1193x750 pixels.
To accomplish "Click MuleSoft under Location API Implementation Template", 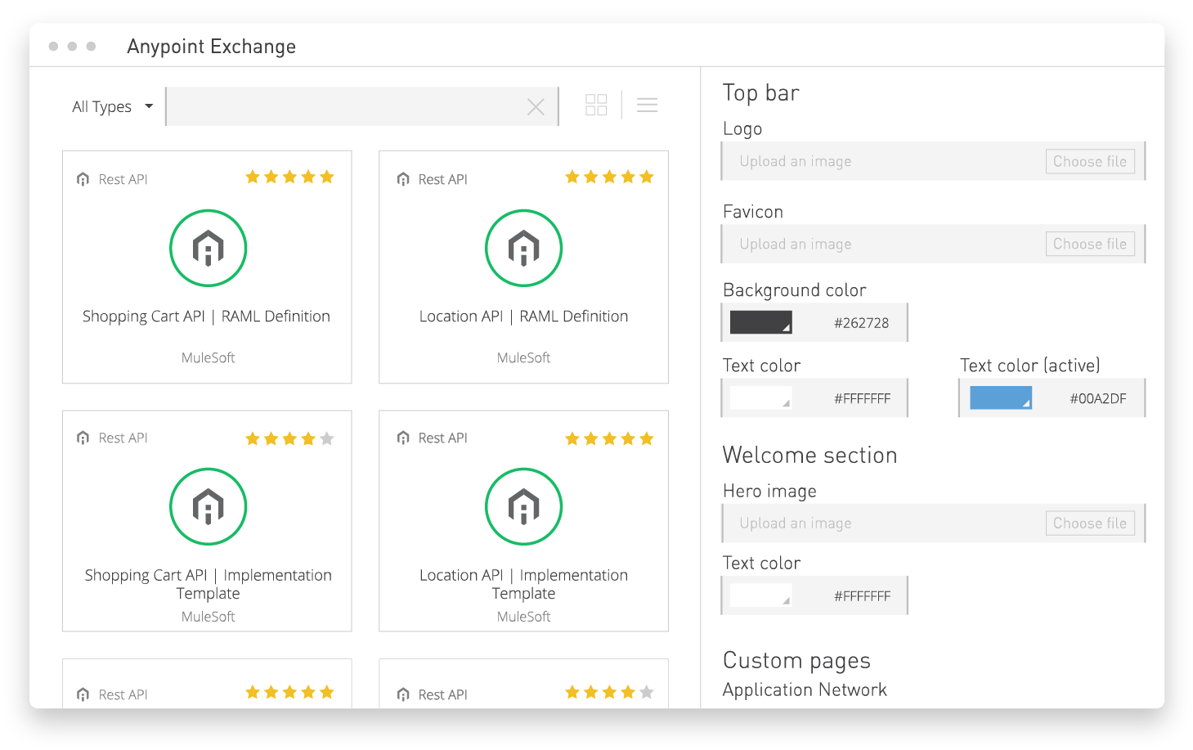I will pos(523,617).
